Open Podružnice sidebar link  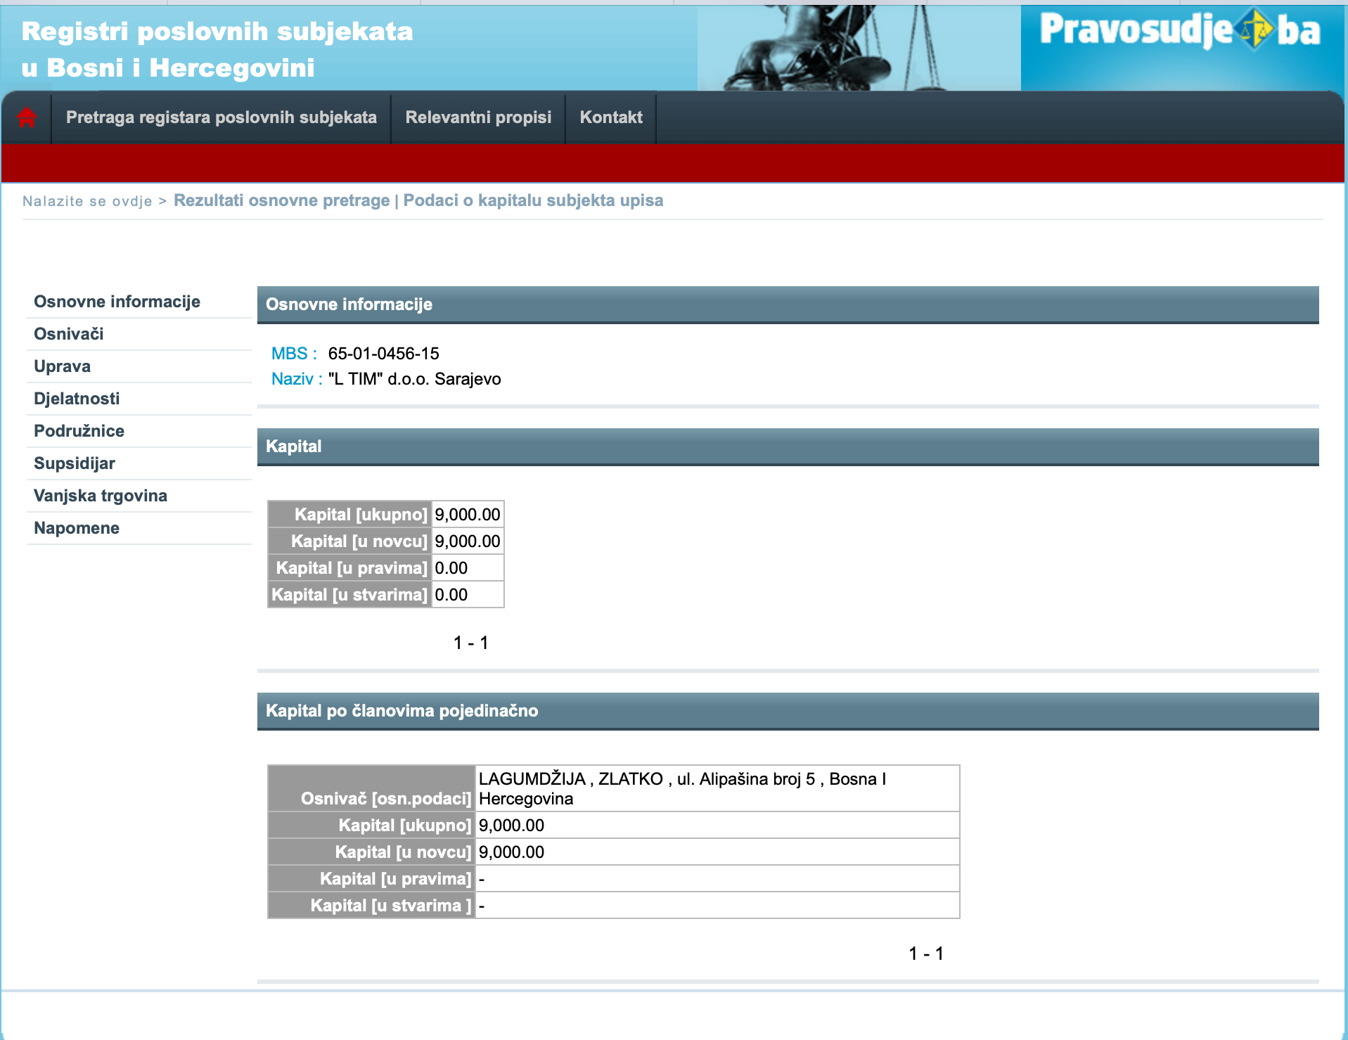tap(79, 431)
